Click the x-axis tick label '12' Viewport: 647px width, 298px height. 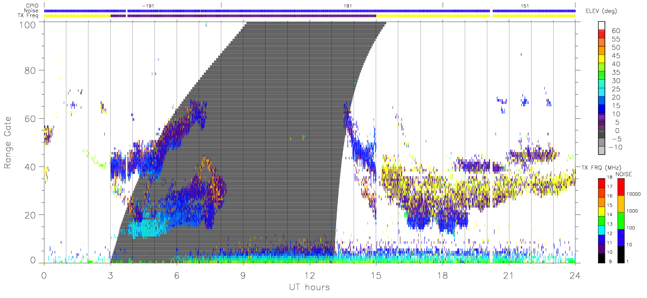309,274
